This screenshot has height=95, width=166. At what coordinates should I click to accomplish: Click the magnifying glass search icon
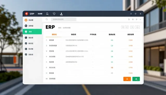(x=47, y=19)
